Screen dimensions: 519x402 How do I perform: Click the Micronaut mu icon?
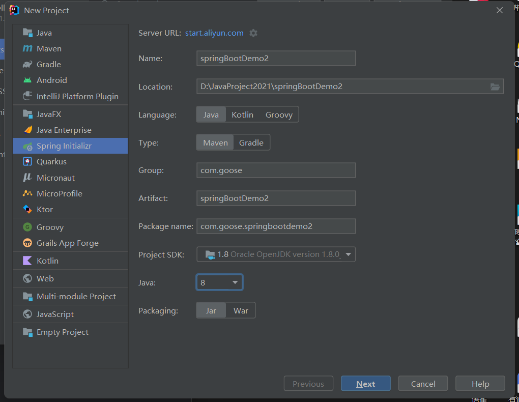[27, 178]
